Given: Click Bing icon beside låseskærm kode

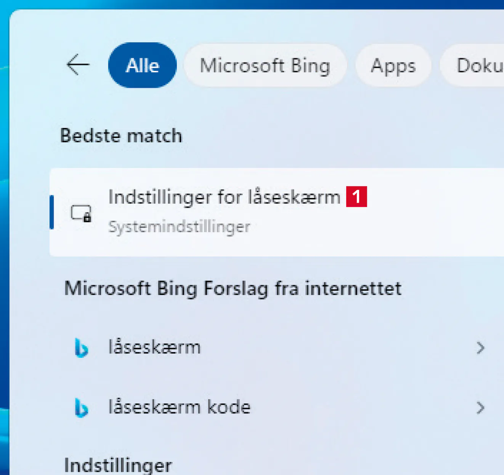Looking at the screenshot, I should coord(81,408).
